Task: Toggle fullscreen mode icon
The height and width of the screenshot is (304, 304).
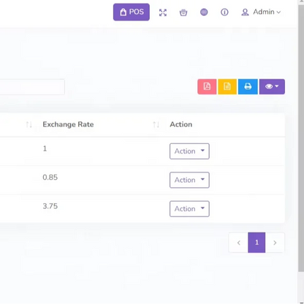Action: [x=163, y=12]
